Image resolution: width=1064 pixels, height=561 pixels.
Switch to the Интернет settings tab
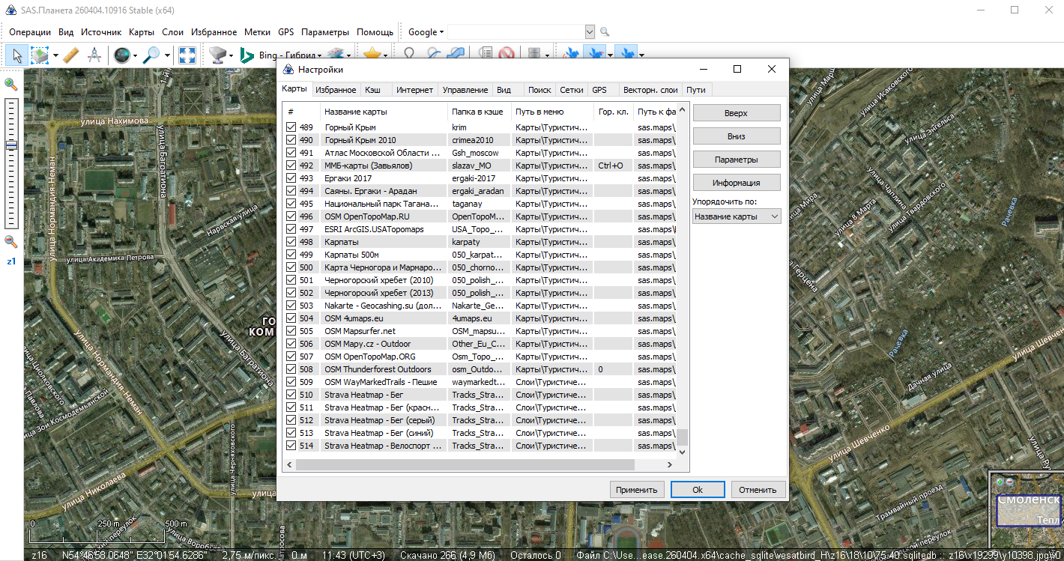click(x=414, y=90)
